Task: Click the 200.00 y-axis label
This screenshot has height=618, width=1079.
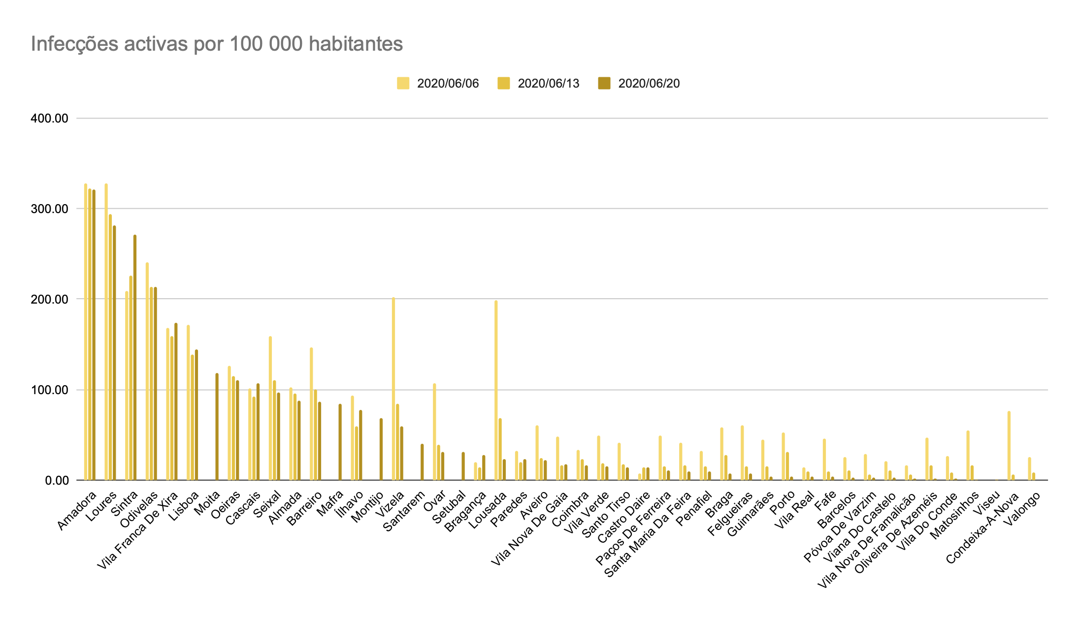Action: tap(49, 299)
